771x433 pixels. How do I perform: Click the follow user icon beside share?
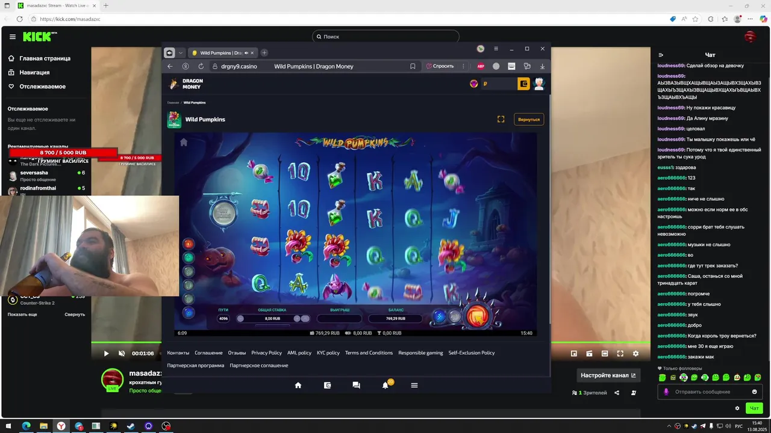(x=634, y=393)
